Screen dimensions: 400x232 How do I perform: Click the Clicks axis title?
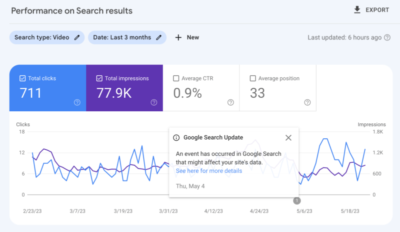pos(23,125)
